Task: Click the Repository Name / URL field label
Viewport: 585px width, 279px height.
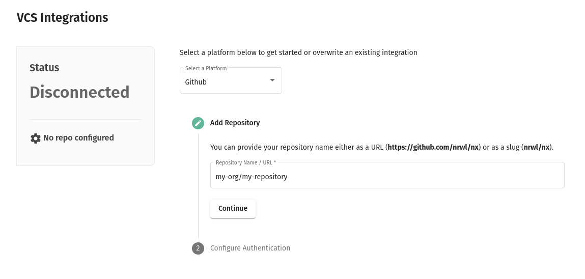Action: point(245,162)
